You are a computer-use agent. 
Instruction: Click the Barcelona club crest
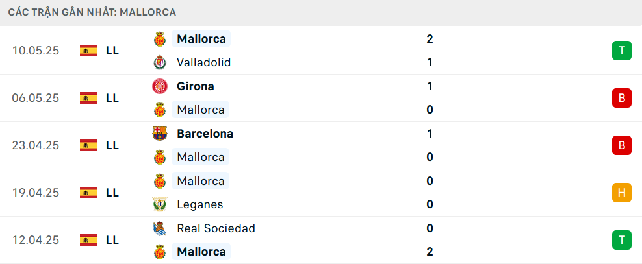tap(160, 134)
